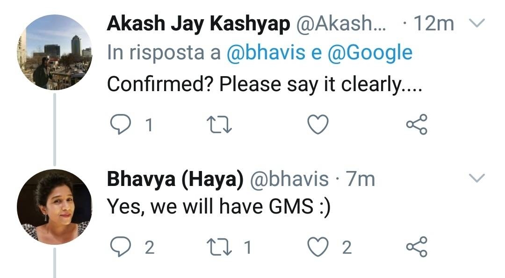Open options chevron on Akash's tweet

coord(476,23)
